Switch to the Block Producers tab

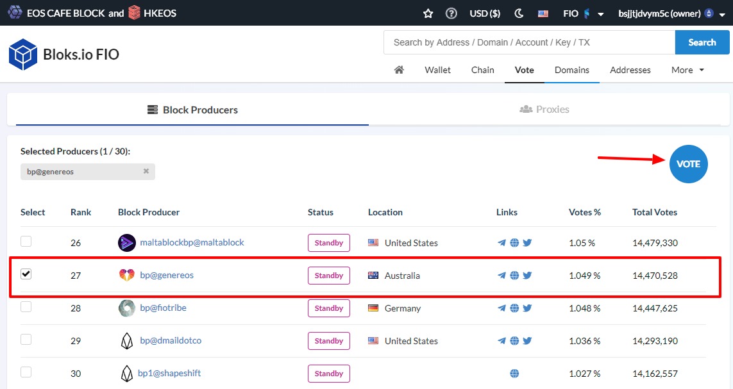[x=192, y=110]
